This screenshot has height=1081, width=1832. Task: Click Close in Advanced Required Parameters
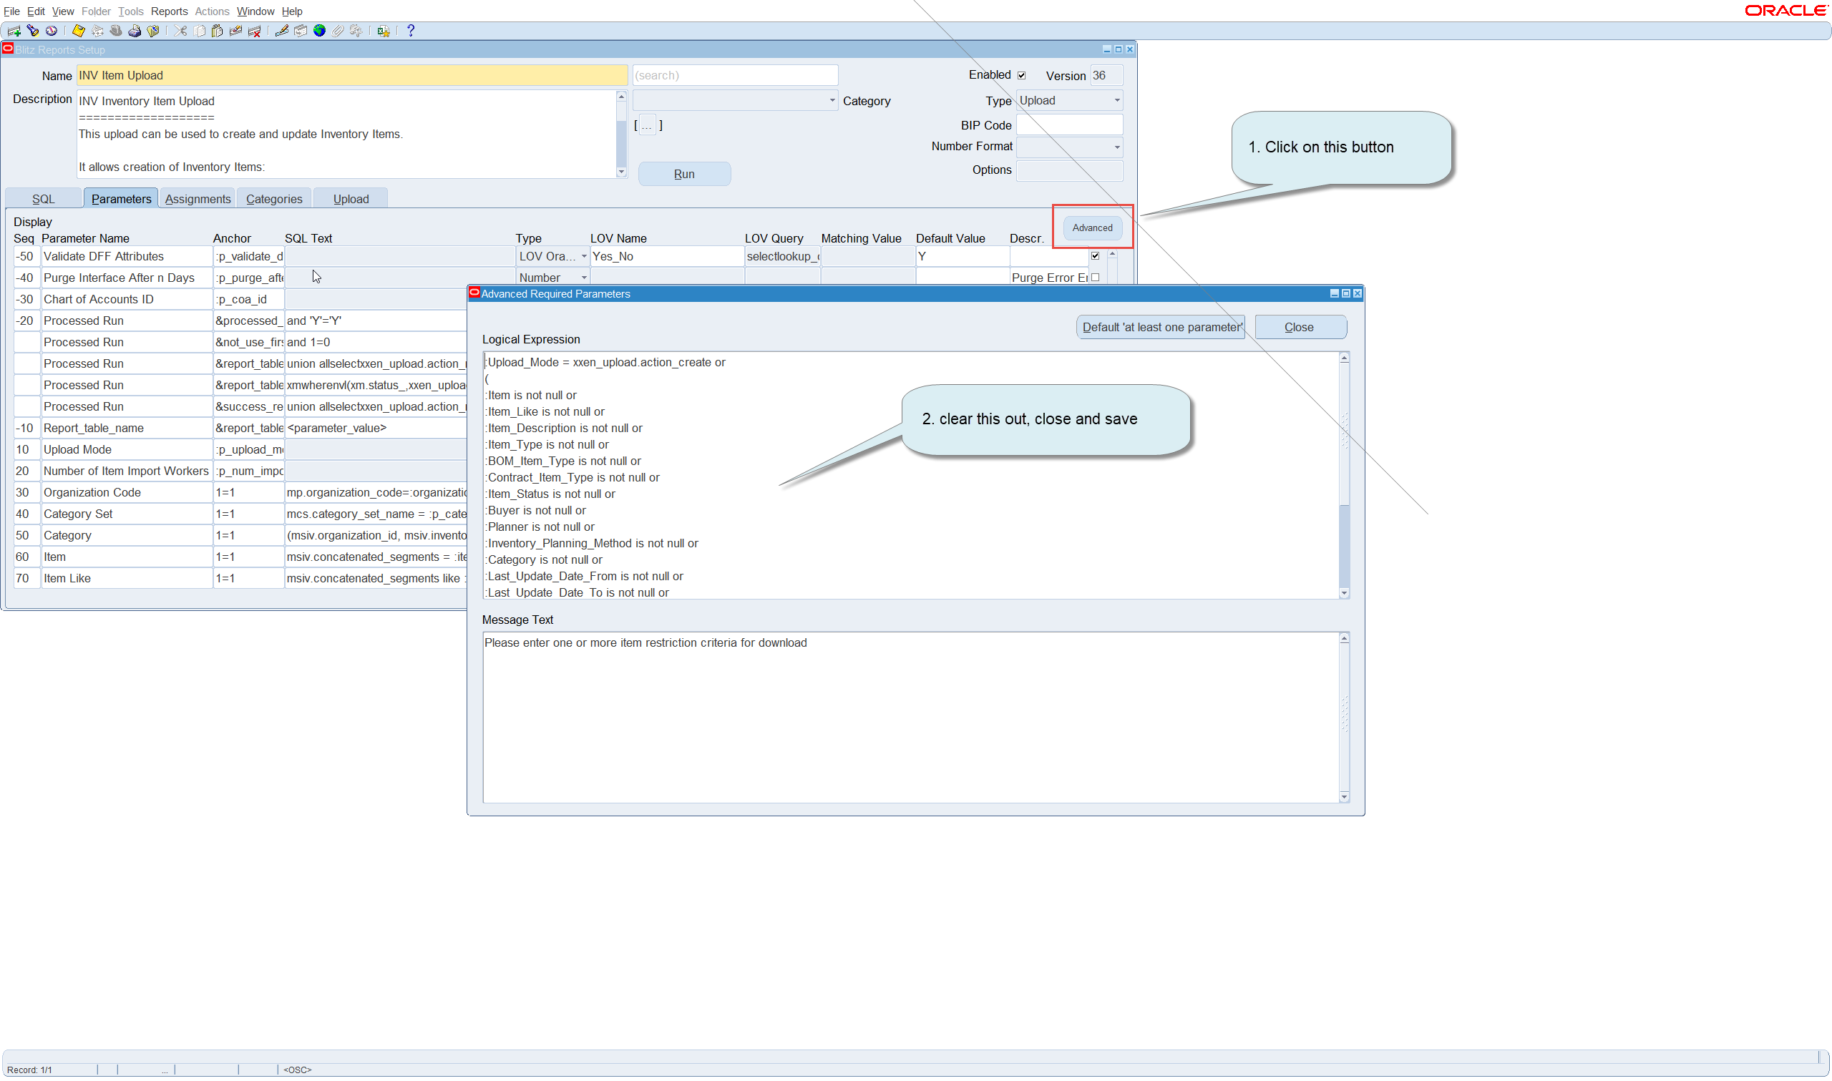1300,327
